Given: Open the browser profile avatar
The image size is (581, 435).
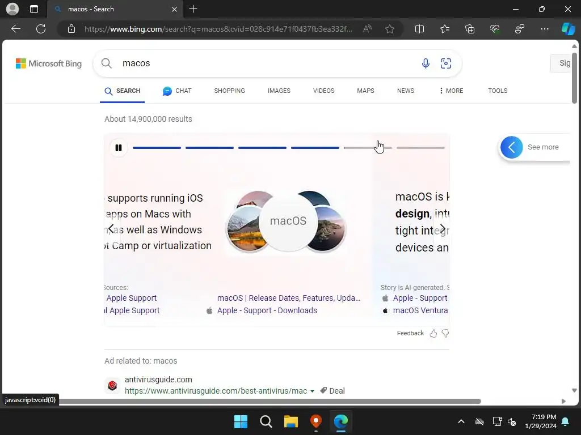Looking at the screenshot, I should tap(12, 9).
